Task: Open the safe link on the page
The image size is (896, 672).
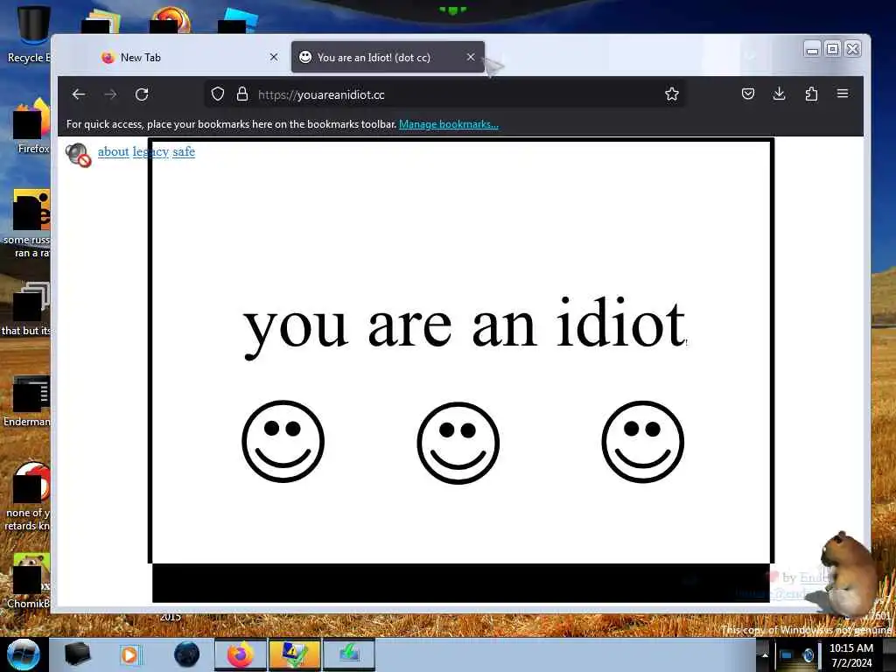Action: point(184,151)
